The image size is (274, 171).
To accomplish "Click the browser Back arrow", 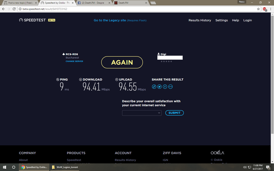I will coord(3,9).
